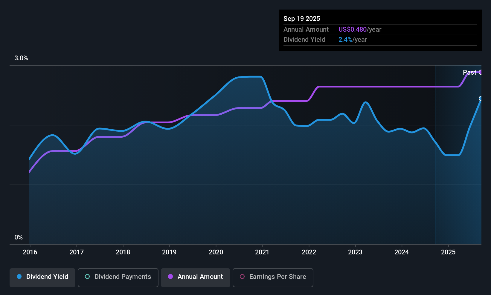
Task: Show the Earnings Per Share series
Action: click(x=273, y=277)
